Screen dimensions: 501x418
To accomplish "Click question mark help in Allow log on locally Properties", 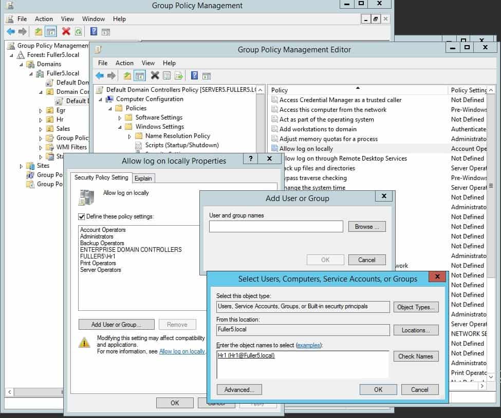I will pos(251,158).
